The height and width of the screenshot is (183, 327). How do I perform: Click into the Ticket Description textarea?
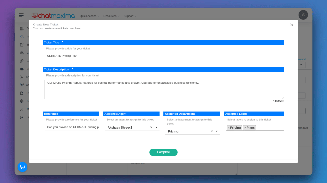tap(164, 89)
